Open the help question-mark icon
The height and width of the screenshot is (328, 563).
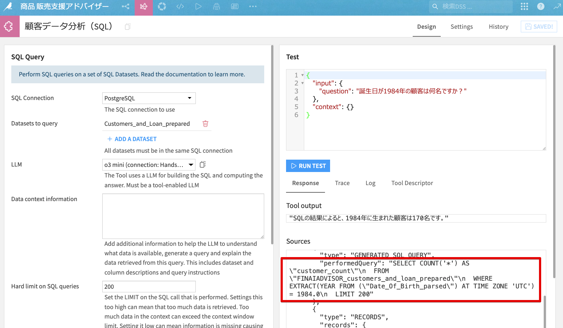pyautogui.click(x=541, y=7)
